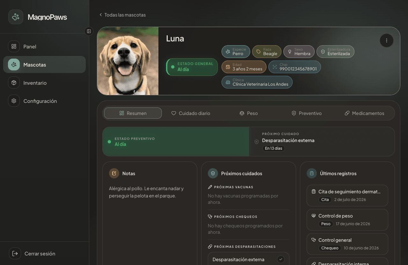Image resolution: width=408 pixels, height=265 pixels.
Task: Collapse the sidebar with the panel toggle icon
Action: (x=89, y=31)
